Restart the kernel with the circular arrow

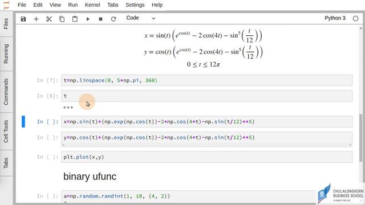[x=113, y=19]
